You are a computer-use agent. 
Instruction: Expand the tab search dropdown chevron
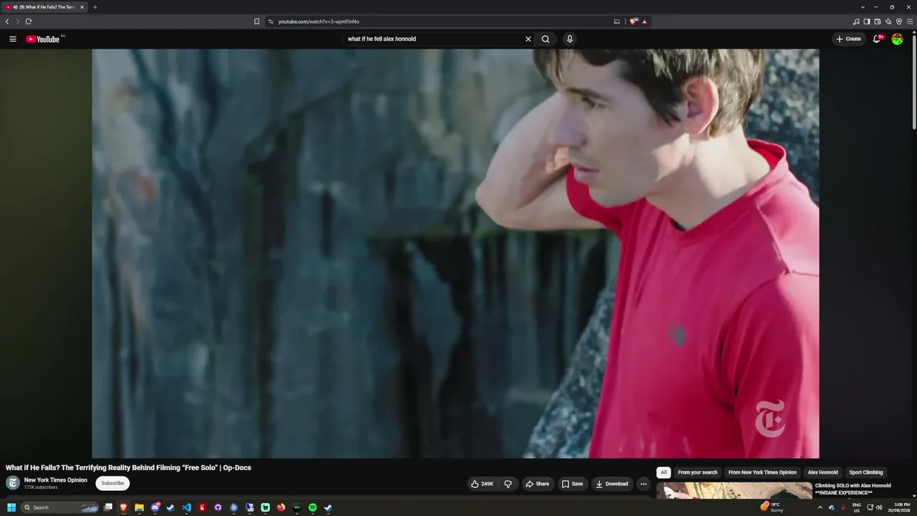pos(863,7)
